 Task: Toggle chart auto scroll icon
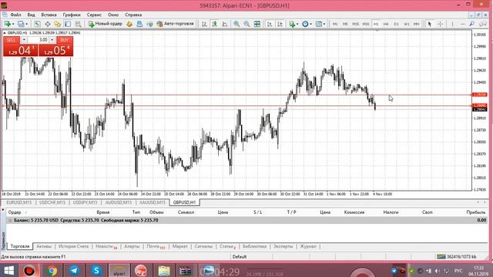tap(270, 24)
